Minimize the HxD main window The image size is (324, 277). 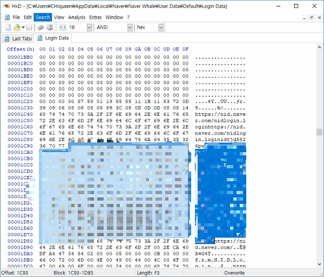click(x=279, y=6)
